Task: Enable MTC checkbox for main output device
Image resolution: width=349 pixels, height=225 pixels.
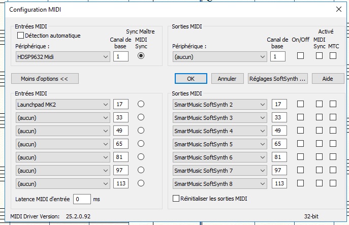Action: point(333,56)
